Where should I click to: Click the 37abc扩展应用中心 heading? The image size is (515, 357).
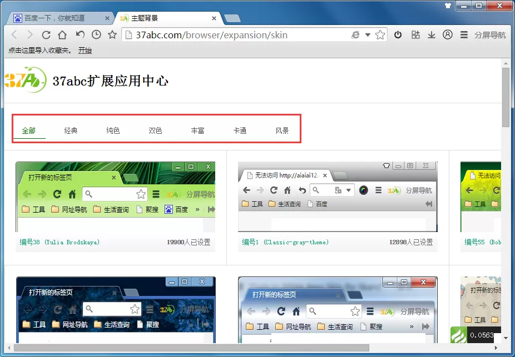[111, 81]
